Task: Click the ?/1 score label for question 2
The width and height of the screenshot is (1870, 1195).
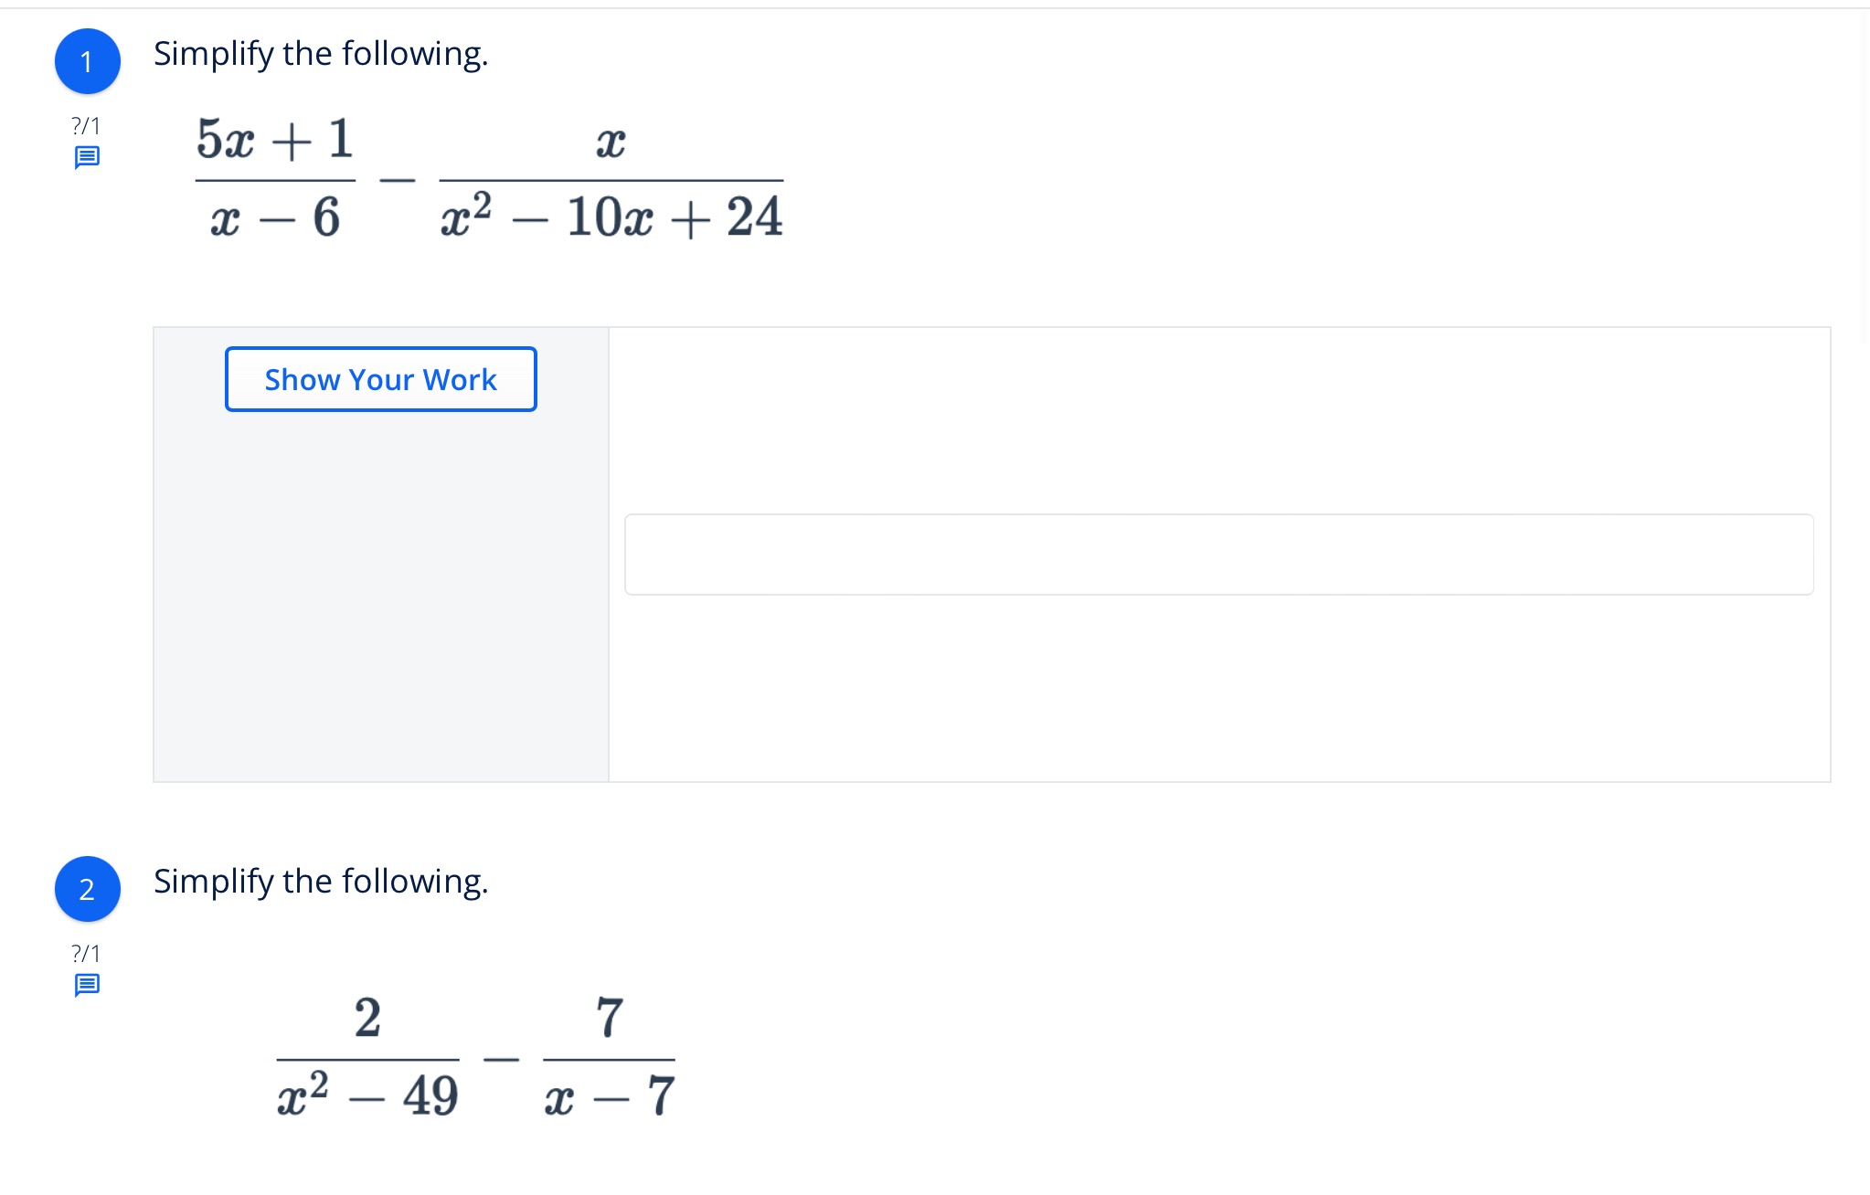Action: (x=86, y=953)
